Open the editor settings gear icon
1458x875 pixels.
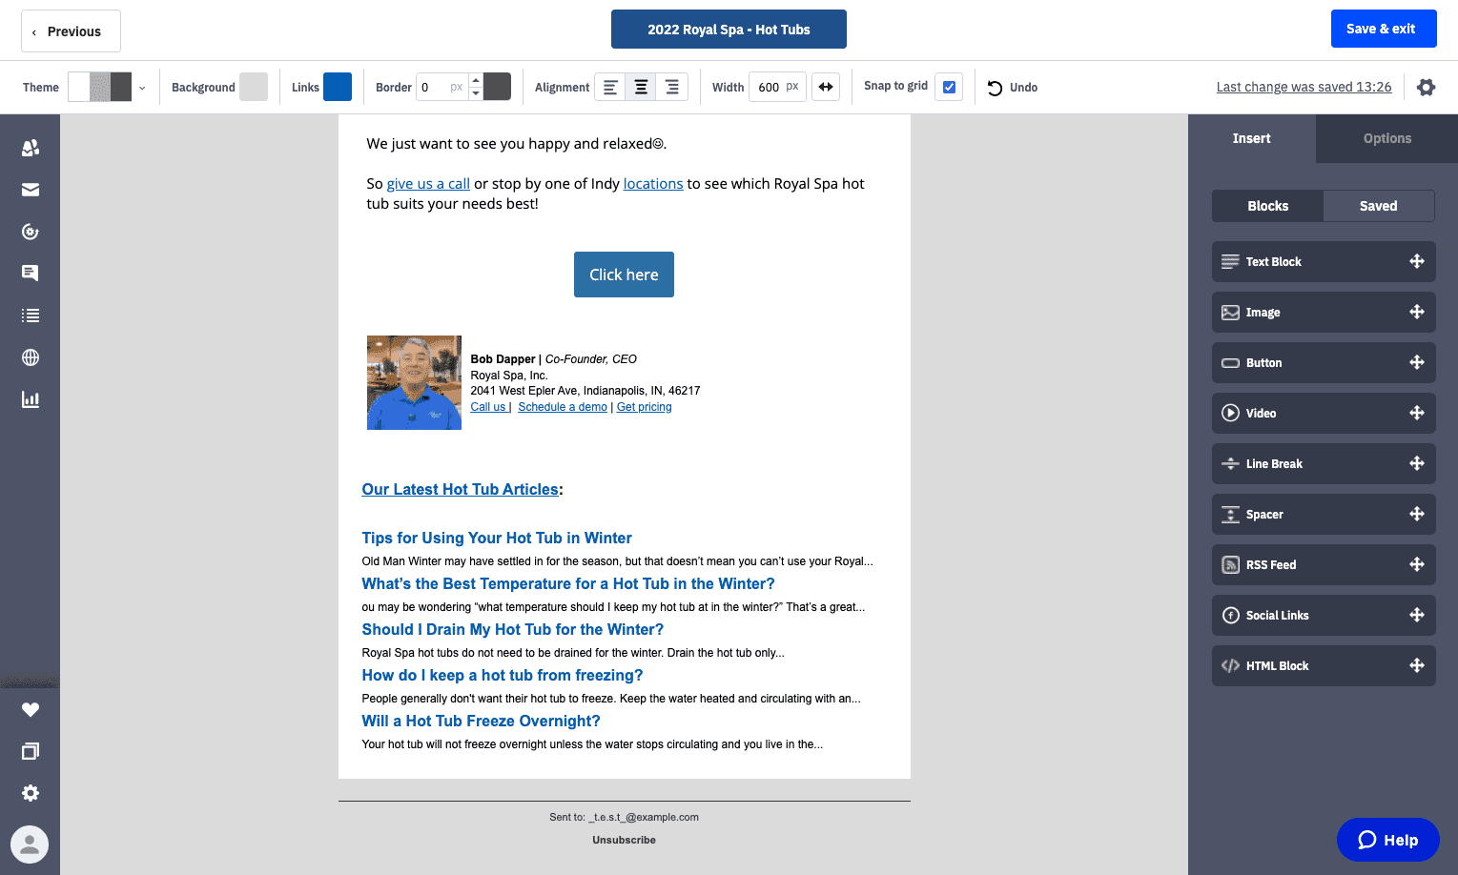pyautogui.click(x=1426, y=88)
